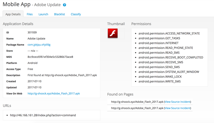The height and width of the screenshot is (123, 214).
Task: Go to the Blacklist tab
Action: [x=59, y=14]
